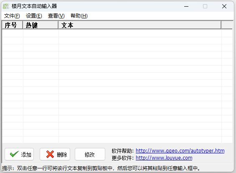Open the autotyper.htm help link

tap(180, 151)
